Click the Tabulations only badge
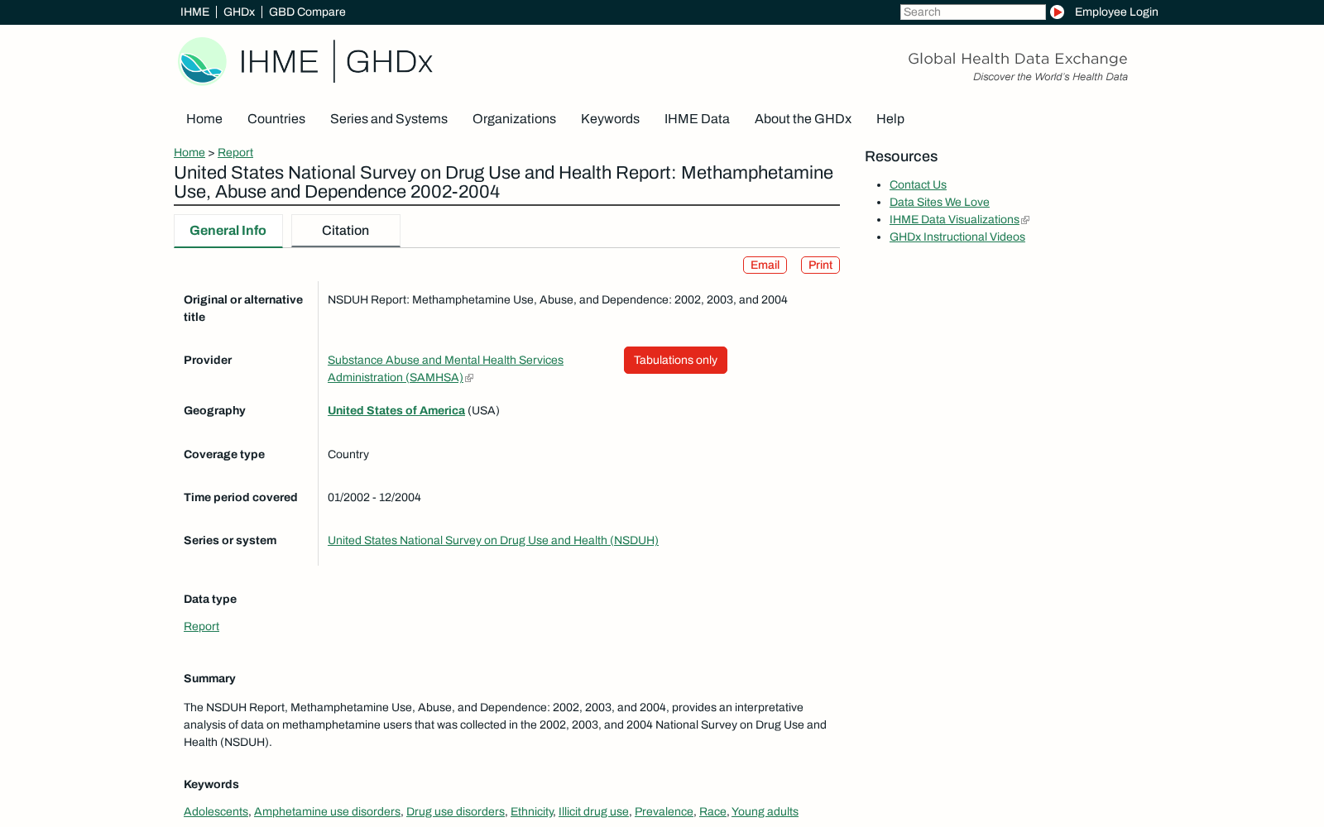 (x=675, y=360)
